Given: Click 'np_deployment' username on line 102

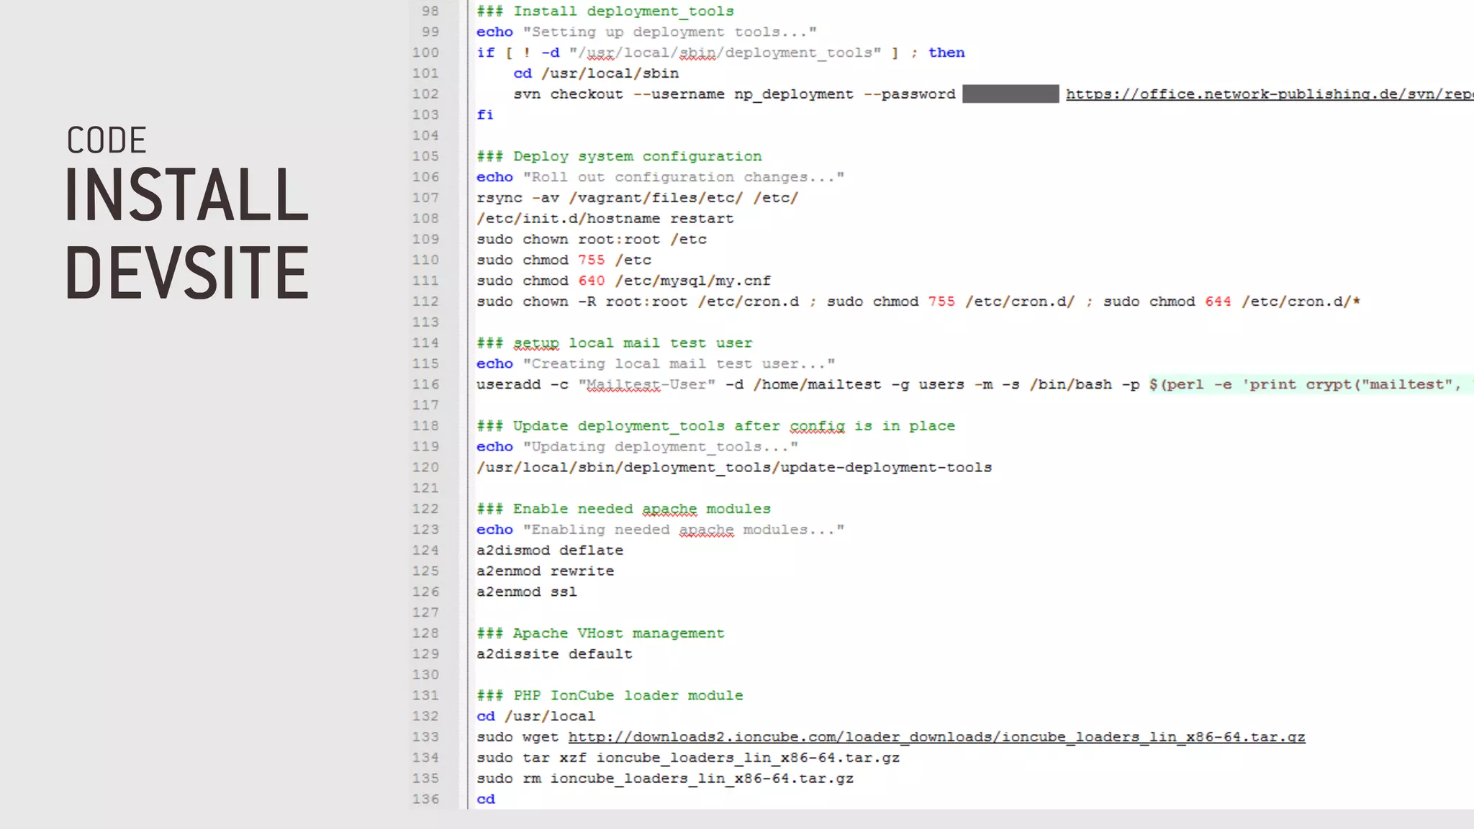Looking at the screenshot, I should (794, 95).
